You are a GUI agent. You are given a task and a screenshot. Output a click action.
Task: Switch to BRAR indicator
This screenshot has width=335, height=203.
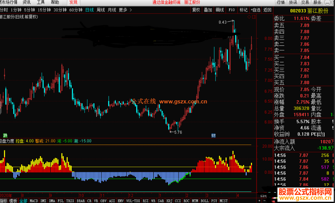click(x=81, y=201)
